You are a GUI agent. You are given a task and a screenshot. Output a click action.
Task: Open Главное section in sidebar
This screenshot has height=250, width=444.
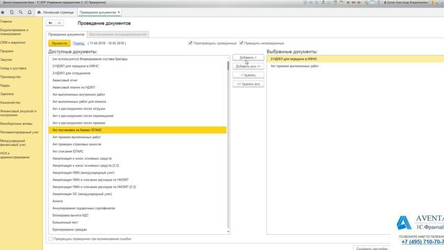pos(6,22)
